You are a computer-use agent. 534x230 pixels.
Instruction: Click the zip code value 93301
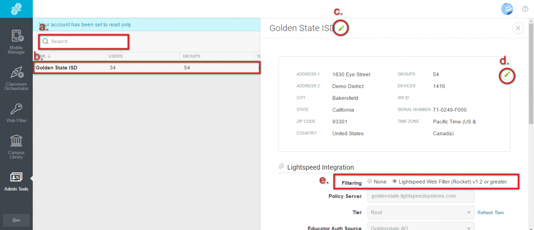[x=339, y=122]
